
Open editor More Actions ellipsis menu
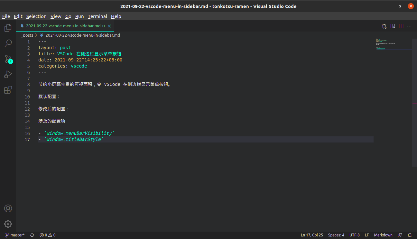pos(409,26)
